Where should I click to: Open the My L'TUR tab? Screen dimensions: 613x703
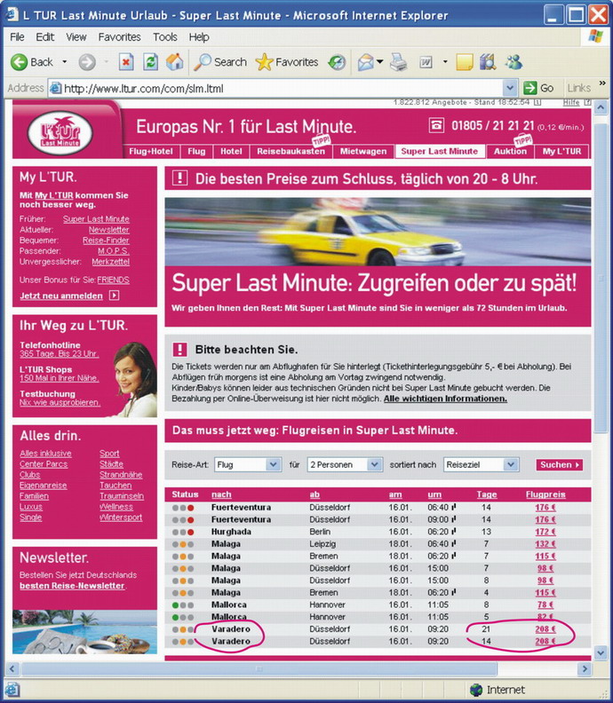click(561, 152)
